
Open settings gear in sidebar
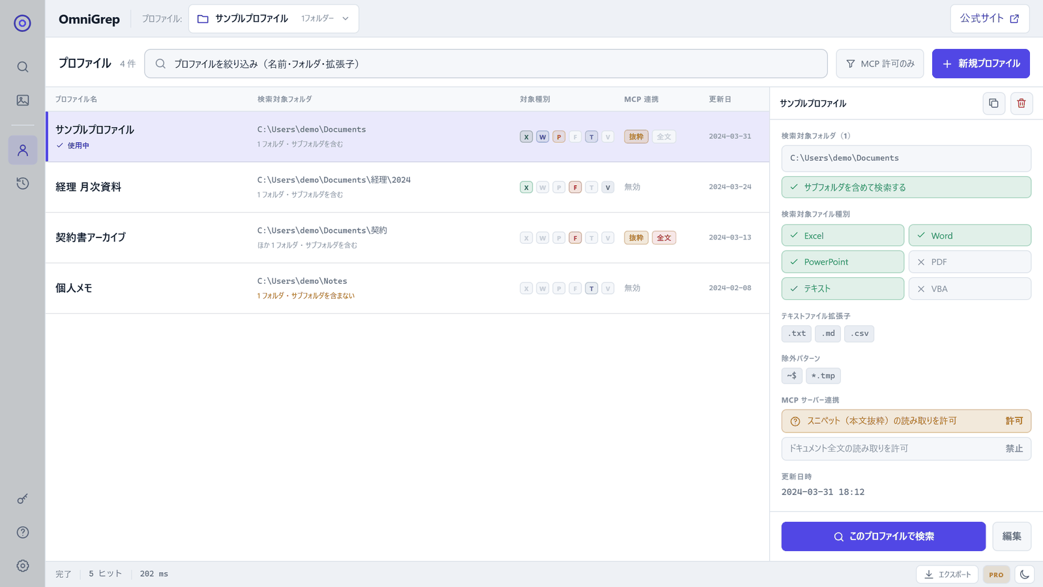(23, 565)
